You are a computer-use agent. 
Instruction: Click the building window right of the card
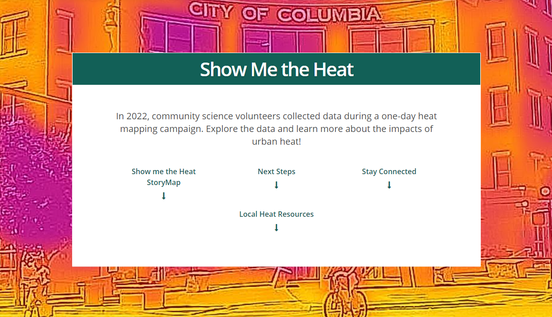pos(499,105)
